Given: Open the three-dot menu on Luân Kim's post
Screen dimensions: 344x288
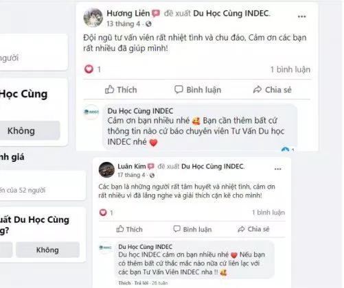Looking at the screenshot, I should point(277,169).
